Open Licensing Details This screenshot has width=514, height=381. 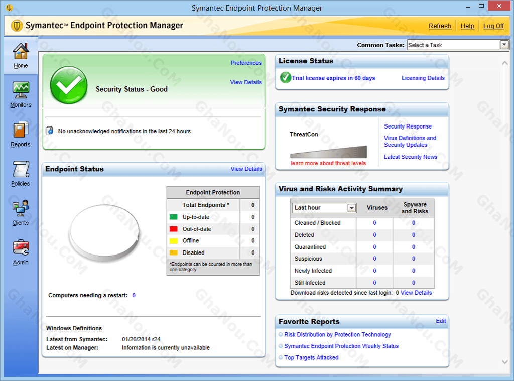click(423, 78)
